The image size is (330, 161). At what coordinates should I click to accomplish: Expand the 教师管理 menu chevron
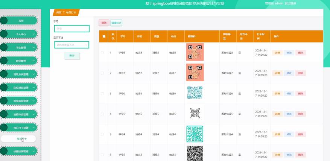click(34, 61)
